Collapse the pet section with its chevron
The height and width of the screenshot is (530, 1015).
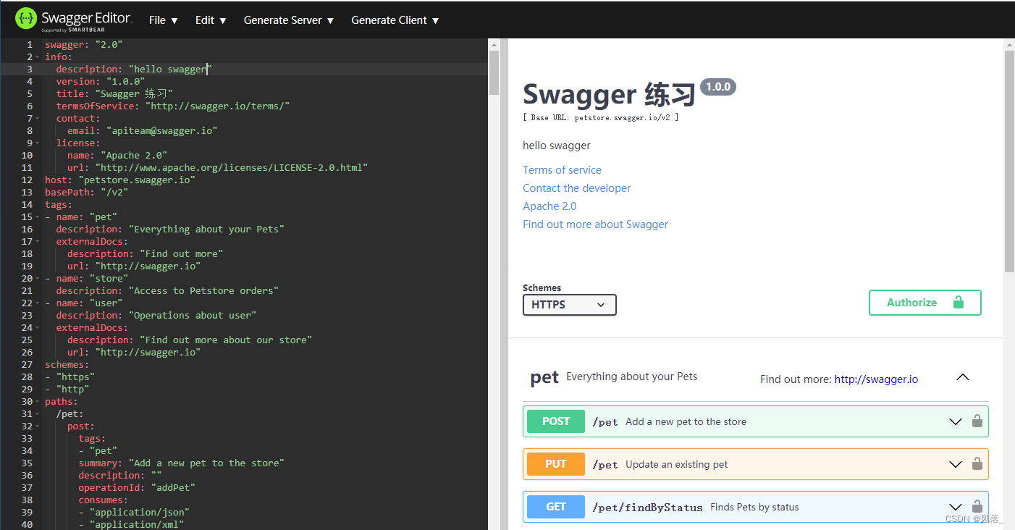coord(962,377)
